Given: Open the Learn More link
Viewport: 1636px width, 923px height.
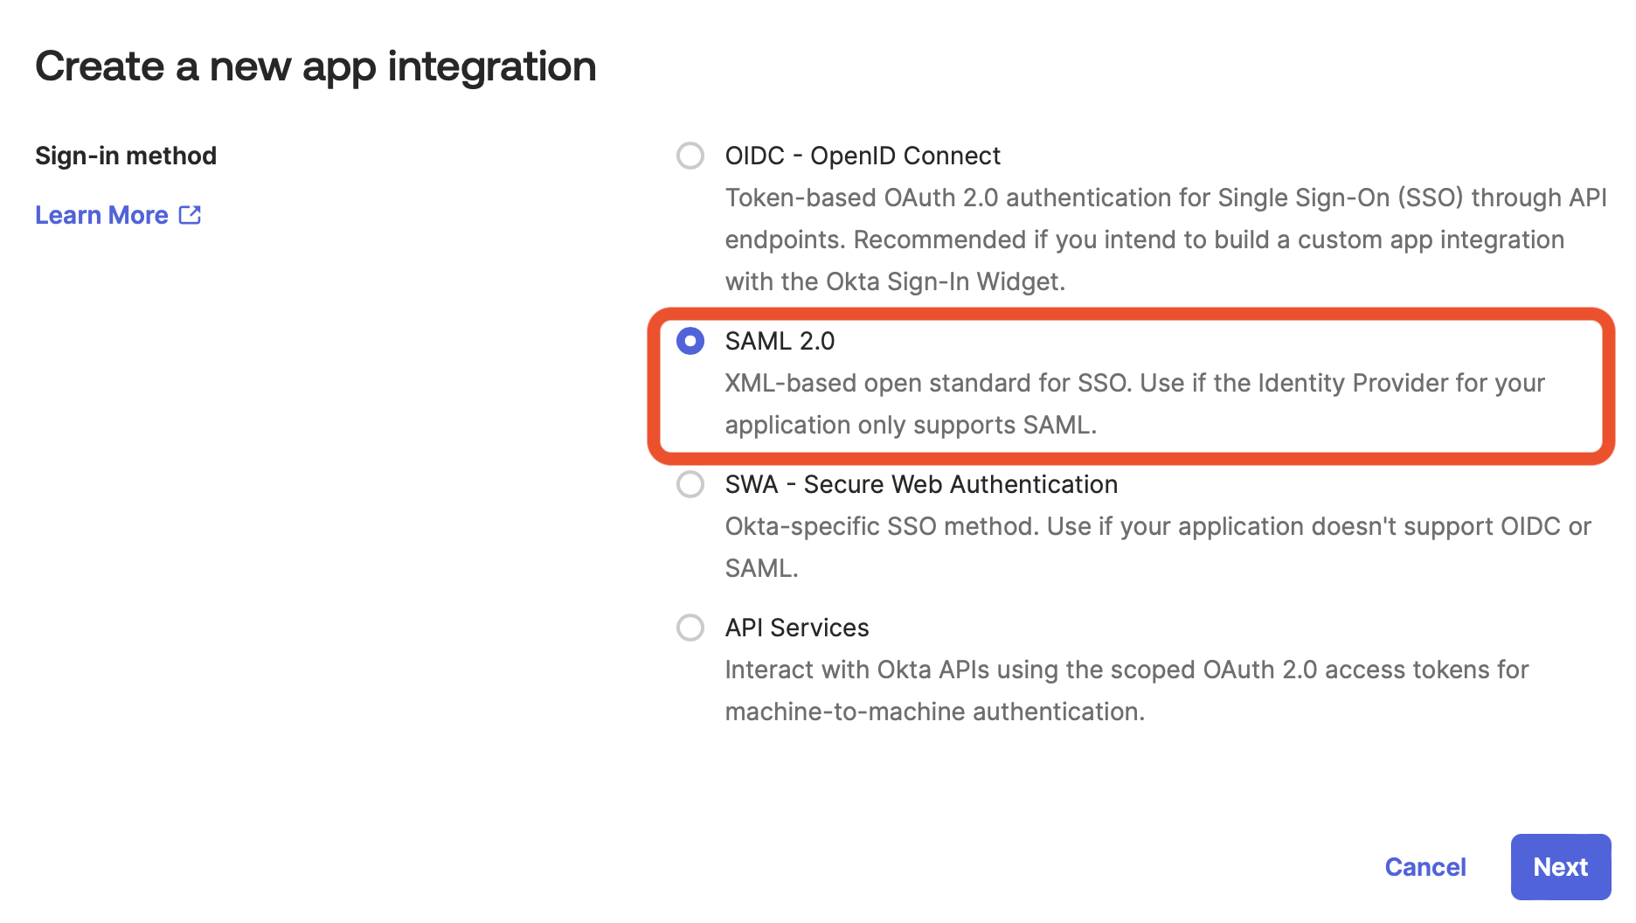Looking at the screenshot, I should point(101,215).
